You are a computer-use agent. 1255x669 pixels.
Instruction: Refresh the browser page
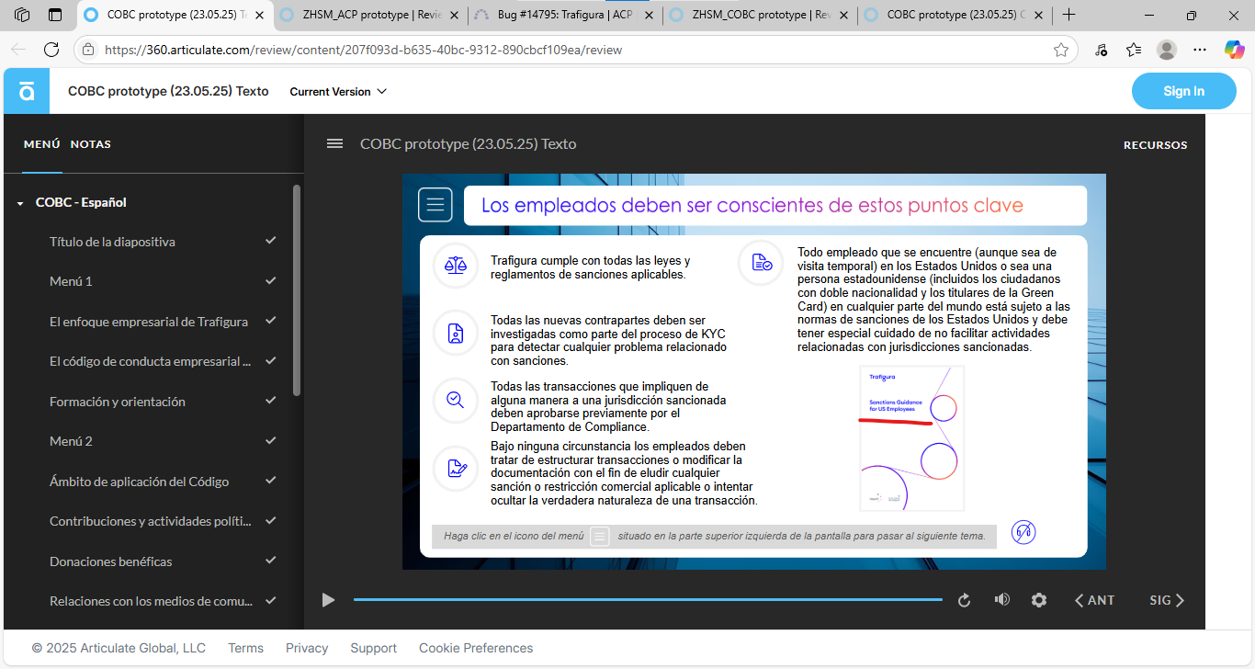pyautogui.click(x=51, y=50)
